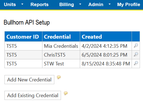Sort by Created column header
The height and width of the screenshot is (101, 143).
pos(92,37)
